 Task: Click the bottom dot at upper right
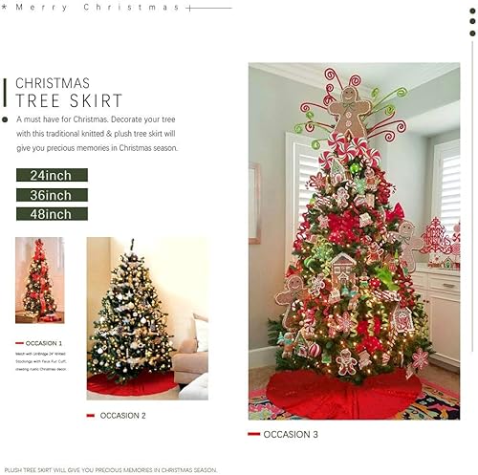coord(472,33)
